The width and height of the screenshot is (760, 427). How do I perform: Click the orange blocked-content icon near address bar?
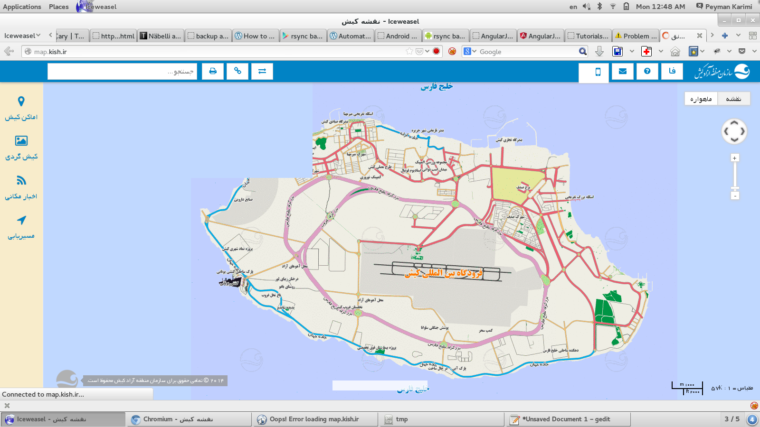click(452, 51)
